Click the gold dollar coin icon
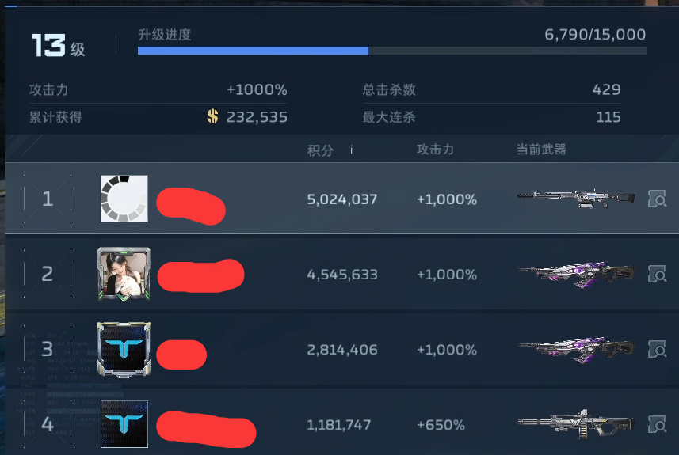 212,116
